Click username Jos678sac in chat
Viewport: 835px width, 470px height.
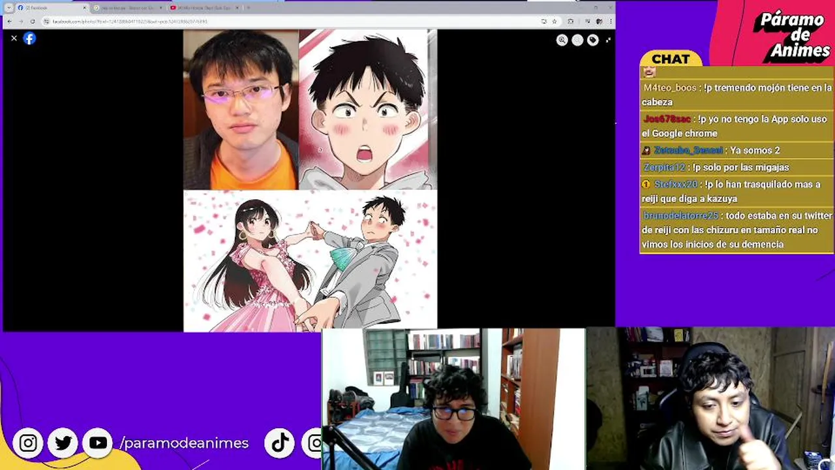(667, 119)
